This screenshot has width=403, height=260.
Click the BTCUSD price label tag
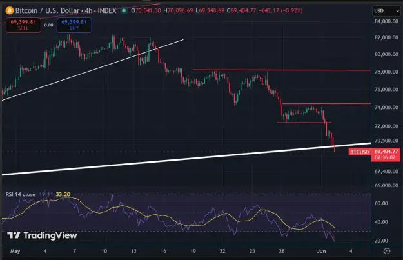point(360,152)
